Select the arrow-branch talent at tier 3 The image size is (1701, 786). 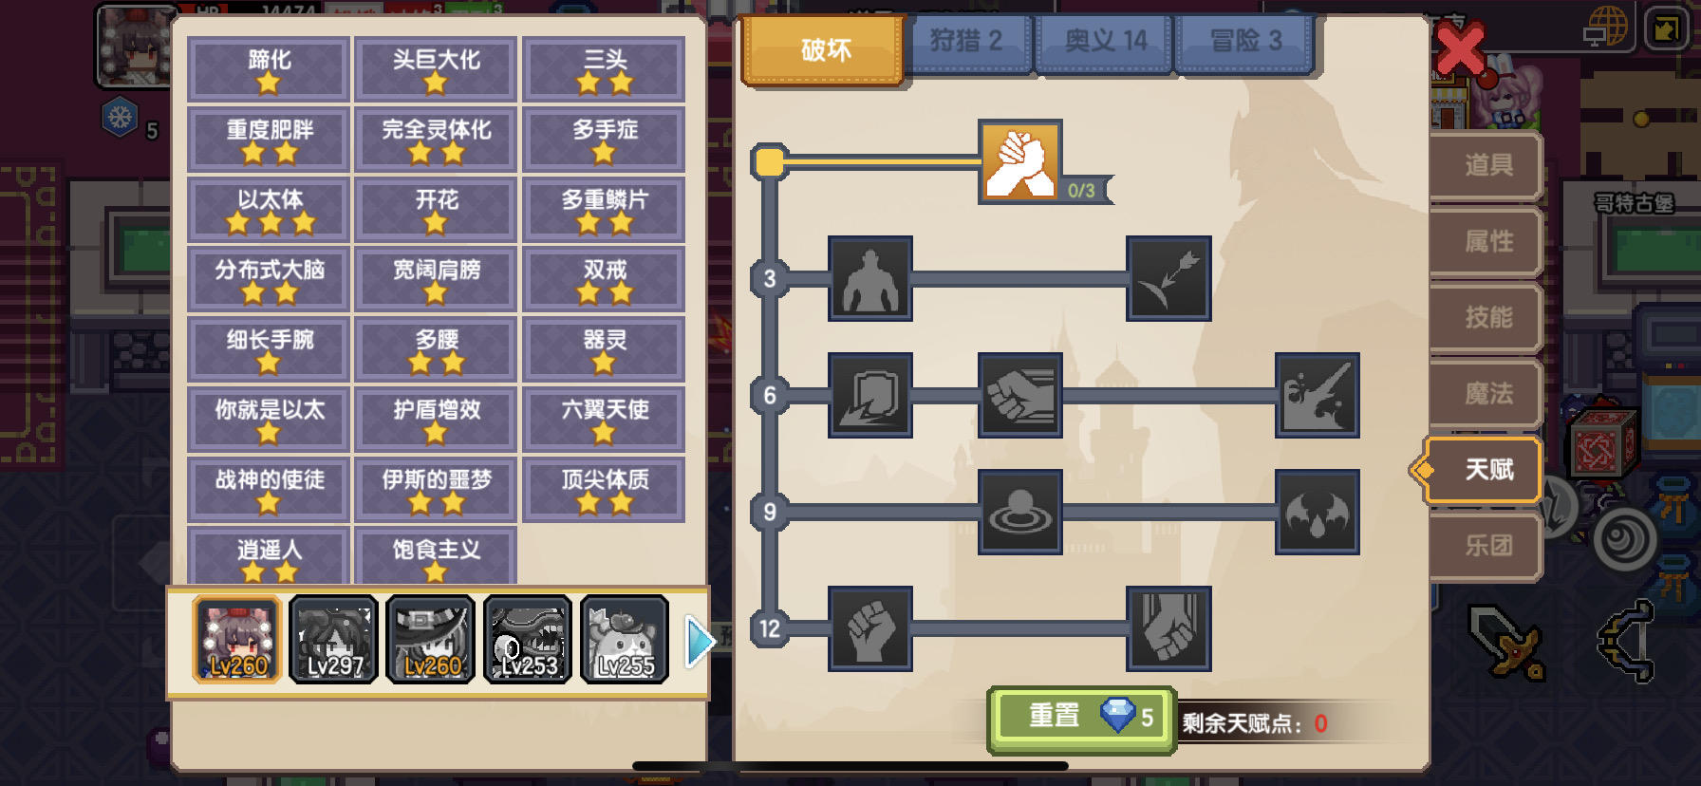[x=1168, y=278]
